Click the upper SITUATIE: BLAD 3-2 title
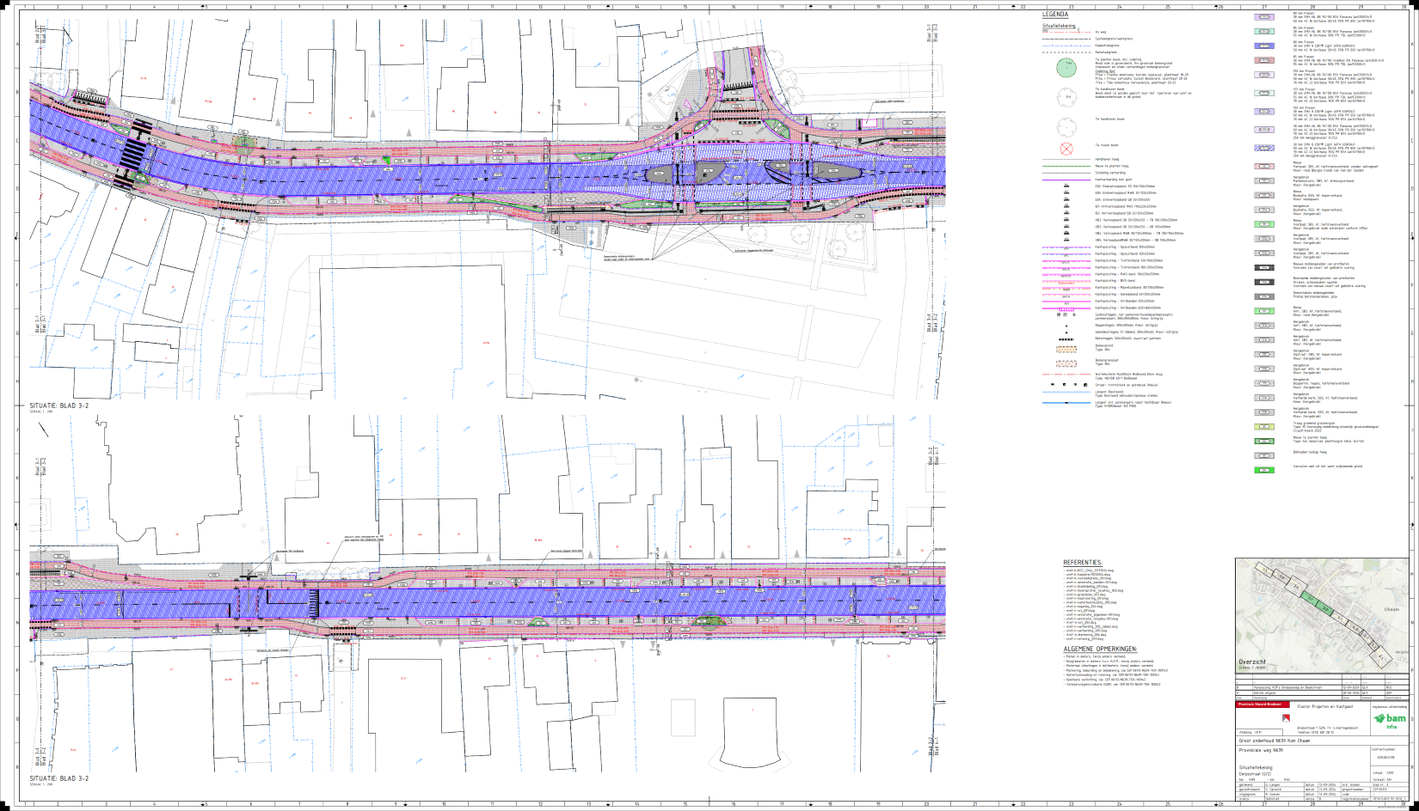1419x811 pixels. [x=58, y=405]
